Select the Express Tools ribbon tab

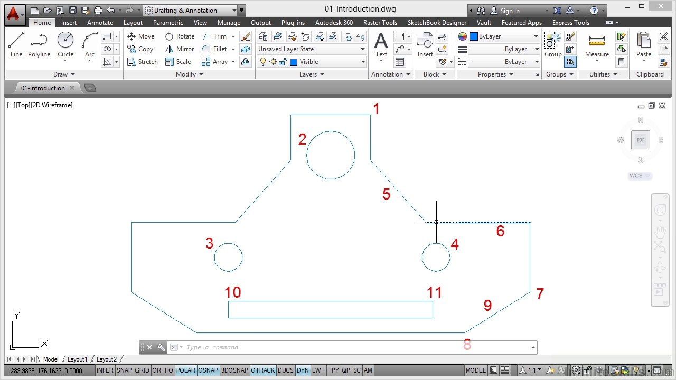click(571, 23)
